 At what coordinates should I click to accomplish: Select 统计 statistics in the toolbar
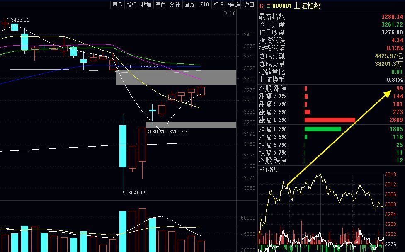175,5
